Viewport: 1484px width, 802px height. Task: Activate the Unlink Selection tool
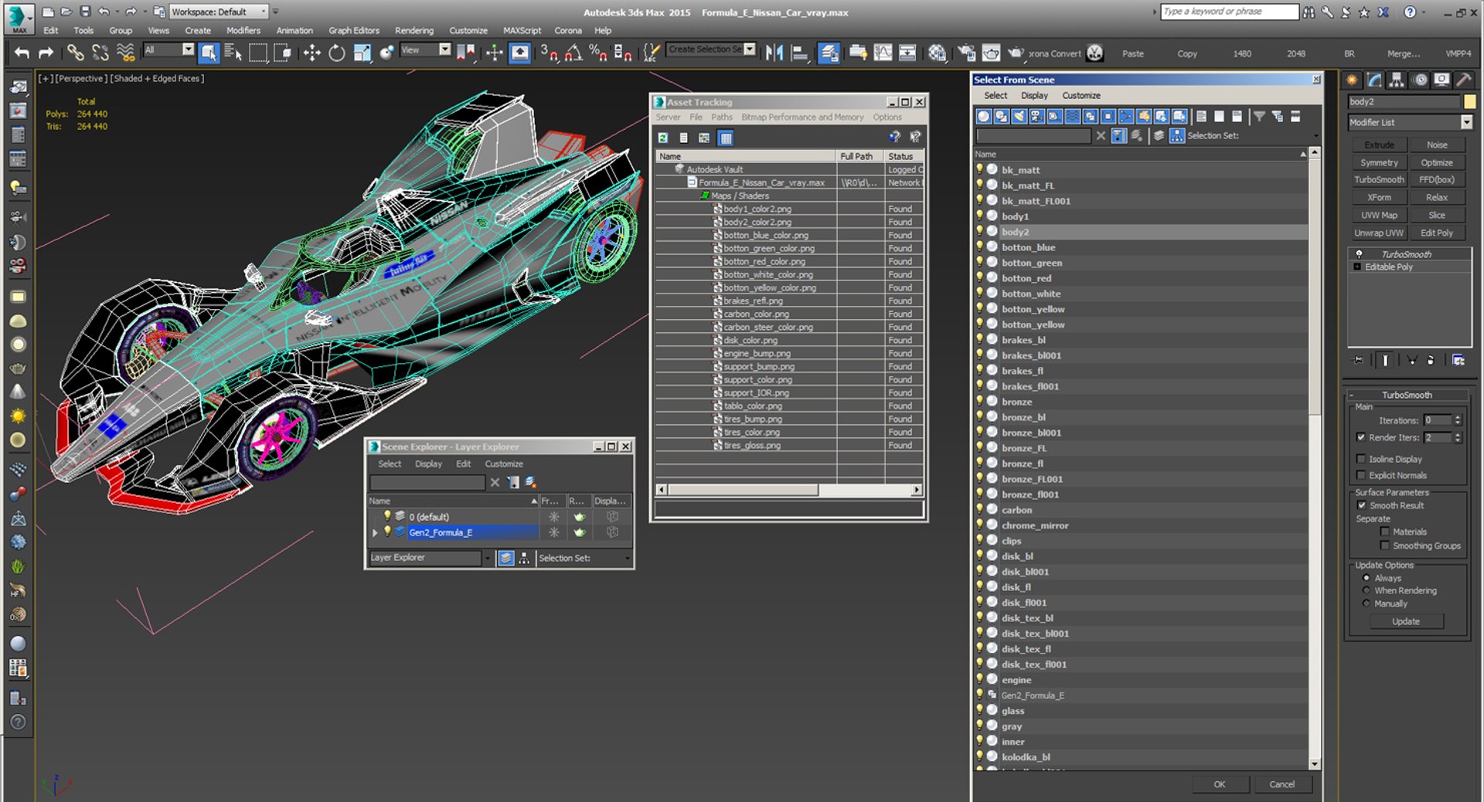pyautogui.click(x=100, y=53)
